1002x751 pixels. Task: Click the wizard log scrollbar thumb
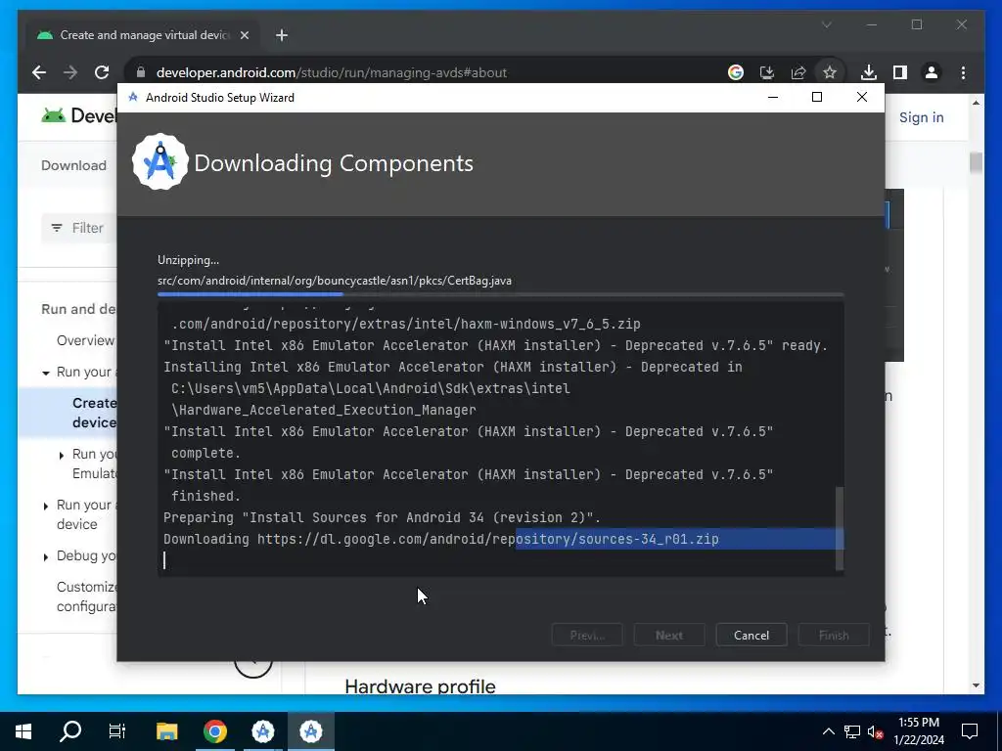coord(840,528)
